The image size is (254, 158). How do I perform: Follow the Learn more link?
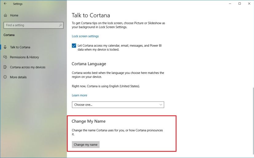coord(79,95)
